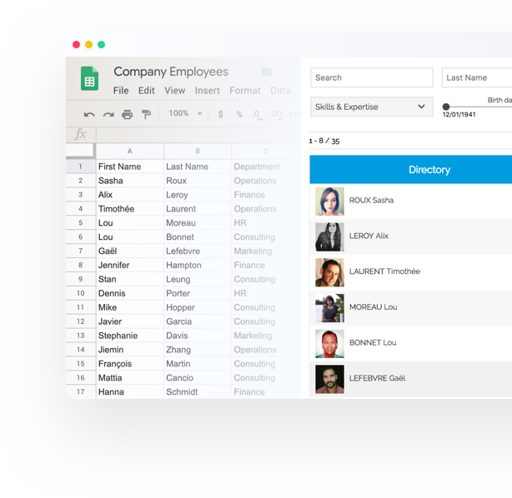Image resolution: width=512 pixels, height=498 pixels.
Task: Open the View menu
Action: pyautogui.click(x=174, y=90)
